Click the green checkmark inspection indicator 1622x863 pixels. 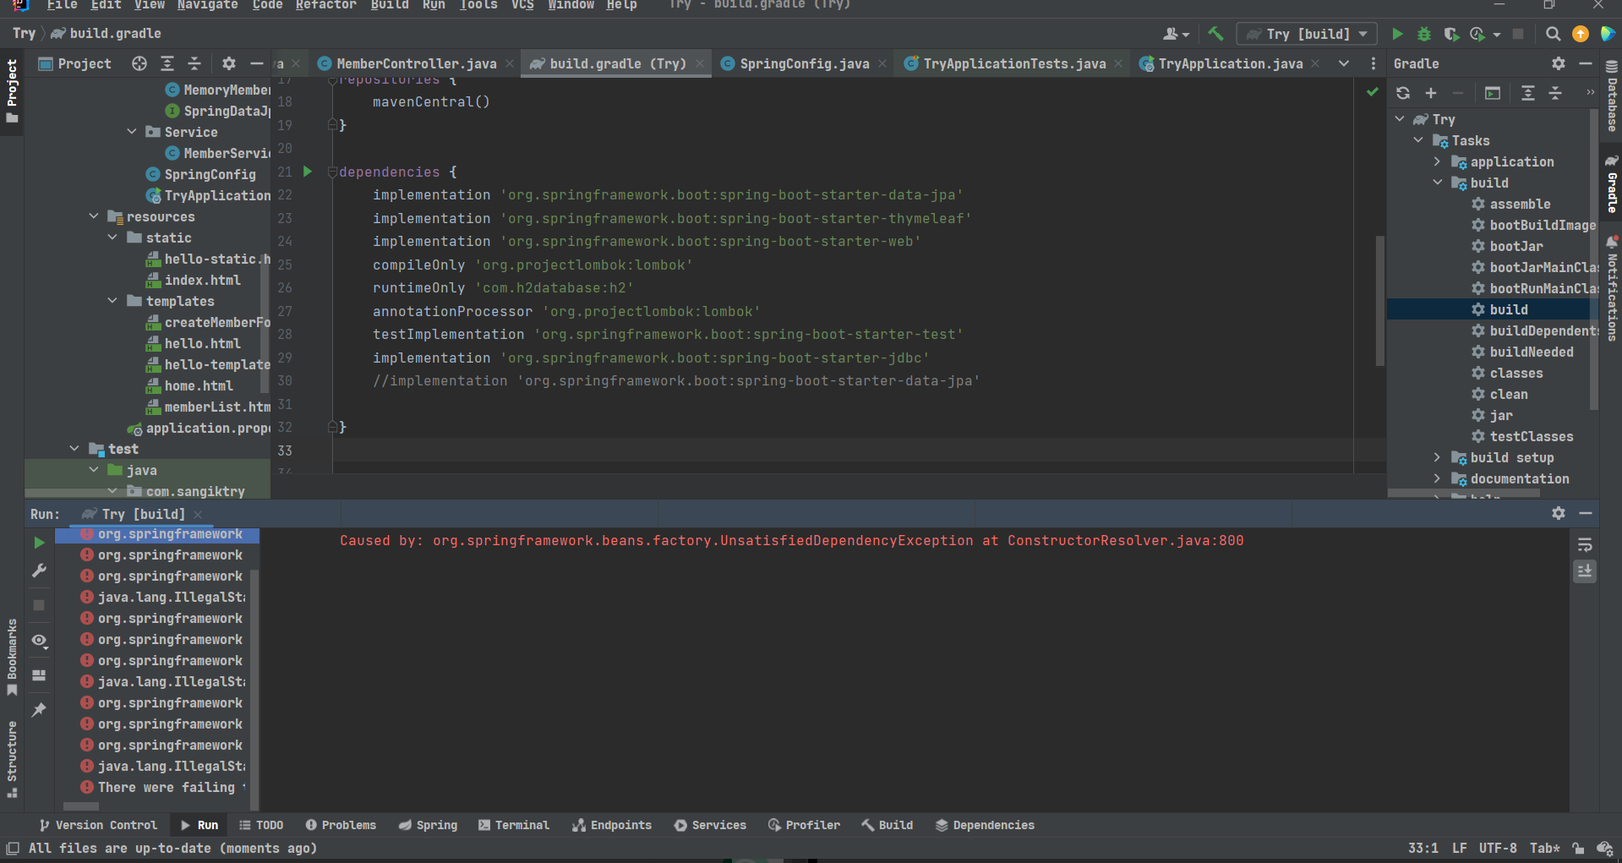click(1373, 91)
